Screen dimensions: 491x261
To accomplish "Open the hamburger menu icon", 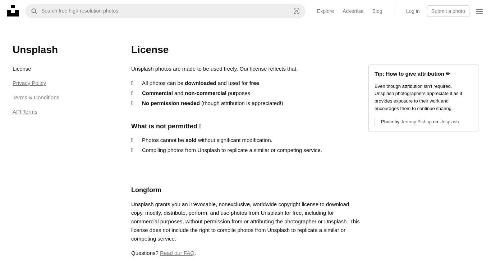I will [x=479, y=11].
